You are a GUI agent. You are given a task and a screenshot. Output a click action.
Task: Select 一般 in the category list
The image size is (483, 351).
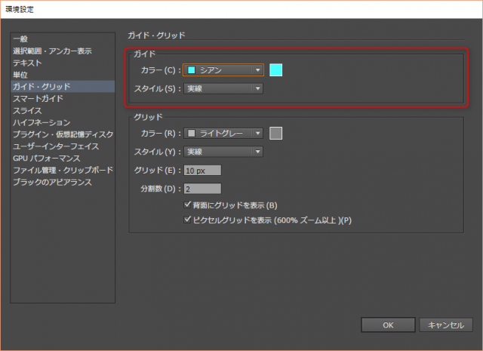click(20, 39)
